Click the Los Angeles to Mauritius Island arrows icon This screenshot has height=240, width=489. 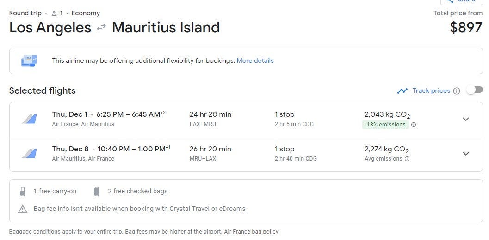point(101,28)
